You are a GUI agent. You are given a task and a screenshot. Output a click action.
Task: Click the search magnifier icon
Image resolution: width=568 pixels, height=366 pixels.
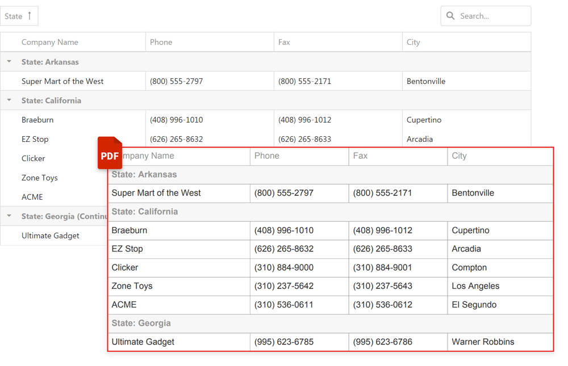click(x=450, y=16)
